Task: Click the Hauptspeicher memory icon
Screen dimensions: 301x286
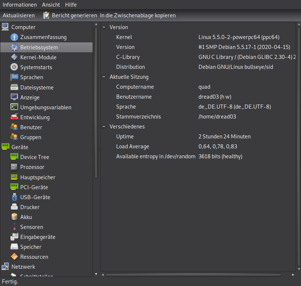Action: click(x=14, y=177)
